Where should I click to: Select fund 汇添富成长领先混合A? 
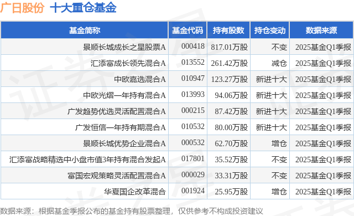point(128,63)
